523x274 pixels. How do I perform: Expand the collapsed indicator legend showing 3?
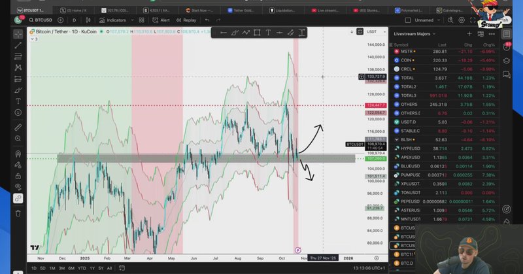34,39
